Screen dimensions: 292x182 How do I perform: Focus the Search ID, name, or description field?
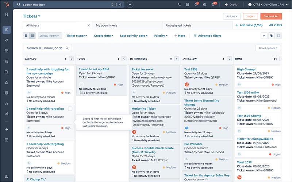[x=48, y=48]
